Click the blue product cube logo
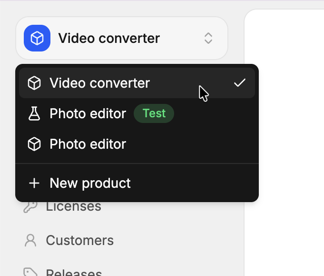This screenshot has width=324, height=276. (37, 38)
